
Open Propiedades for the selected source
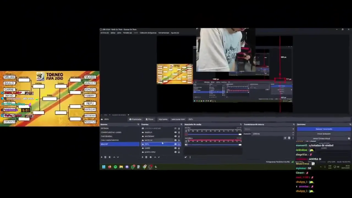135,119
